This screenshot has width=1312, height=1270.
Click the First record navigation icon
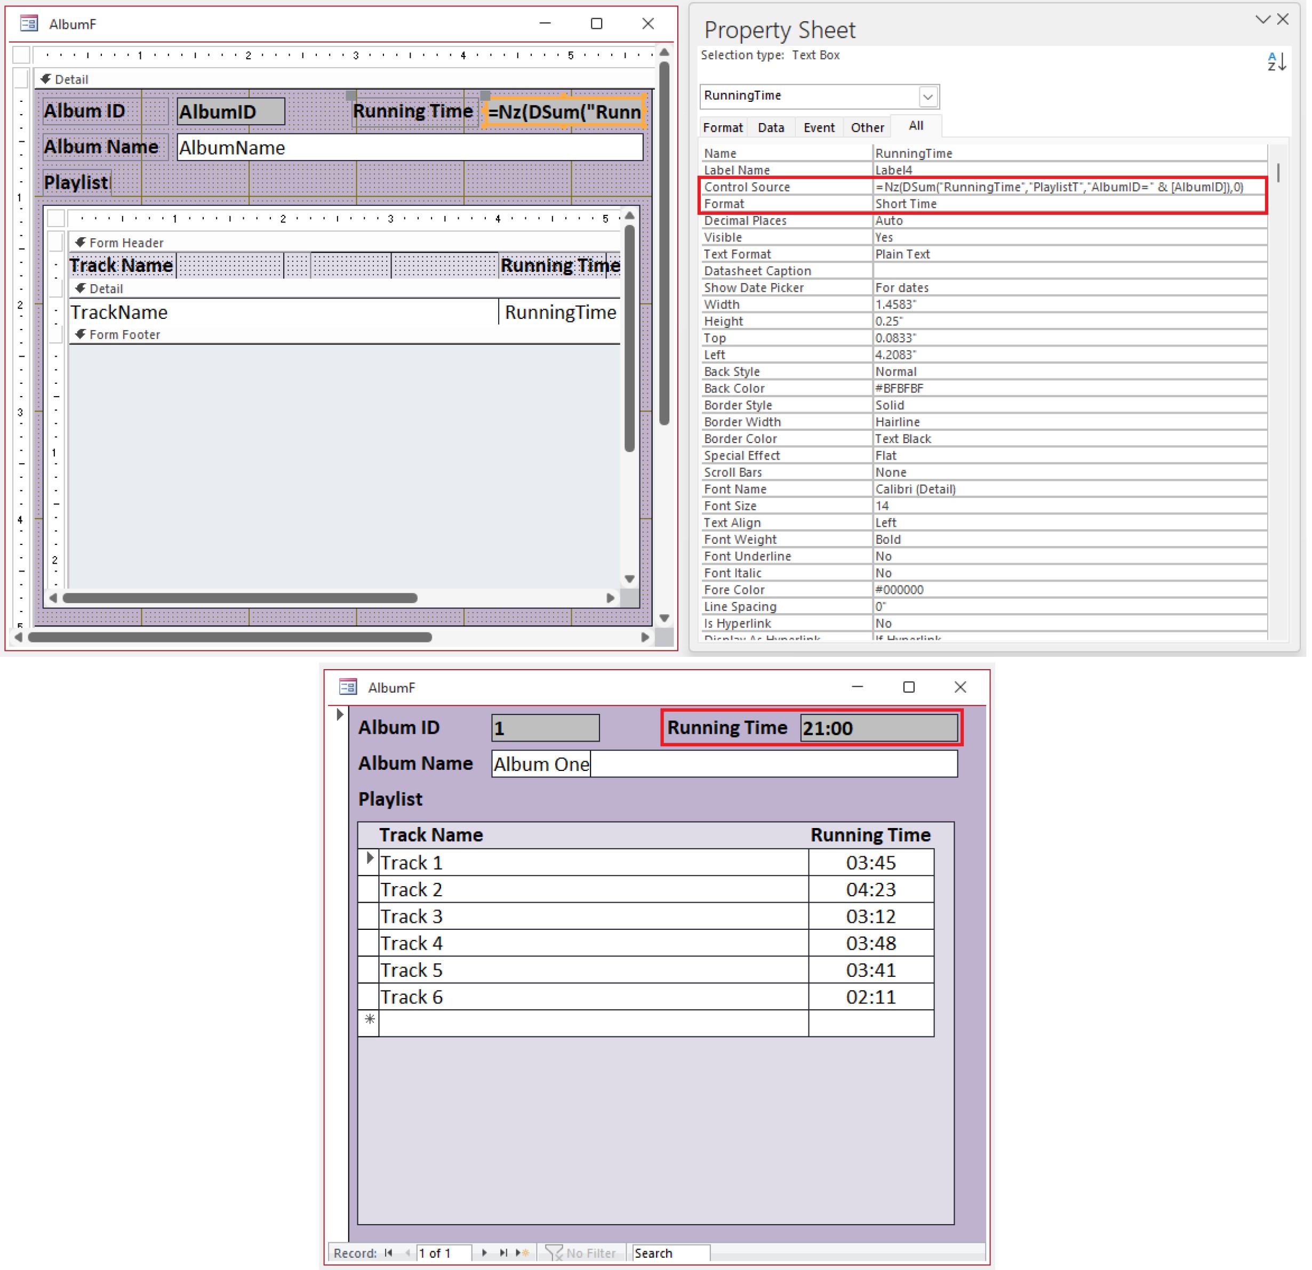tap(389, 1252)
